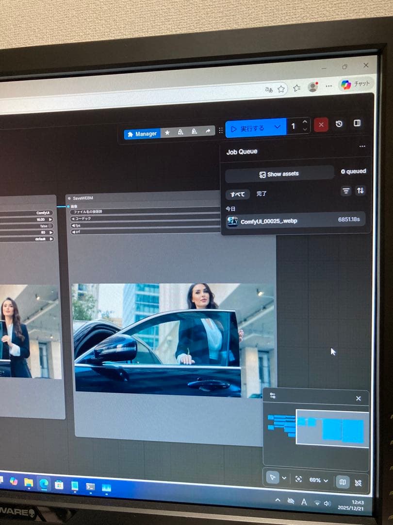The height and width of the screenshot is (525, 393).
Task: Click the star icon beside Manager
Action: tap(167, 132)
